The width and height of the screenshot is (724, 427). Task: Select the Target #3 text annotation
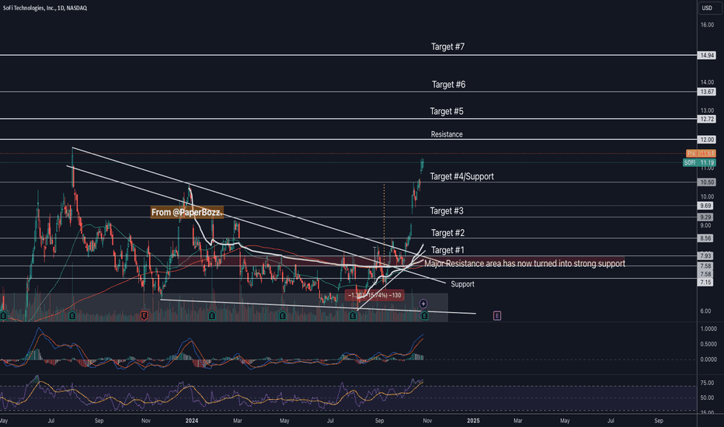447,211
